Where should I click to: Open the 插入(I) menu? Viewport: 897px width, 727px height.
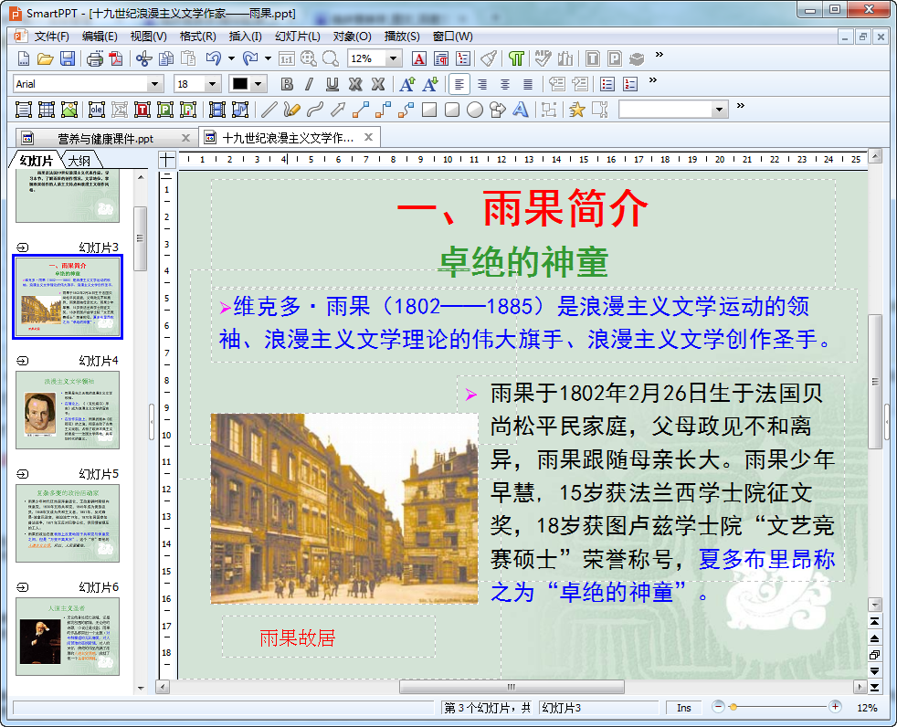(245, 37)
